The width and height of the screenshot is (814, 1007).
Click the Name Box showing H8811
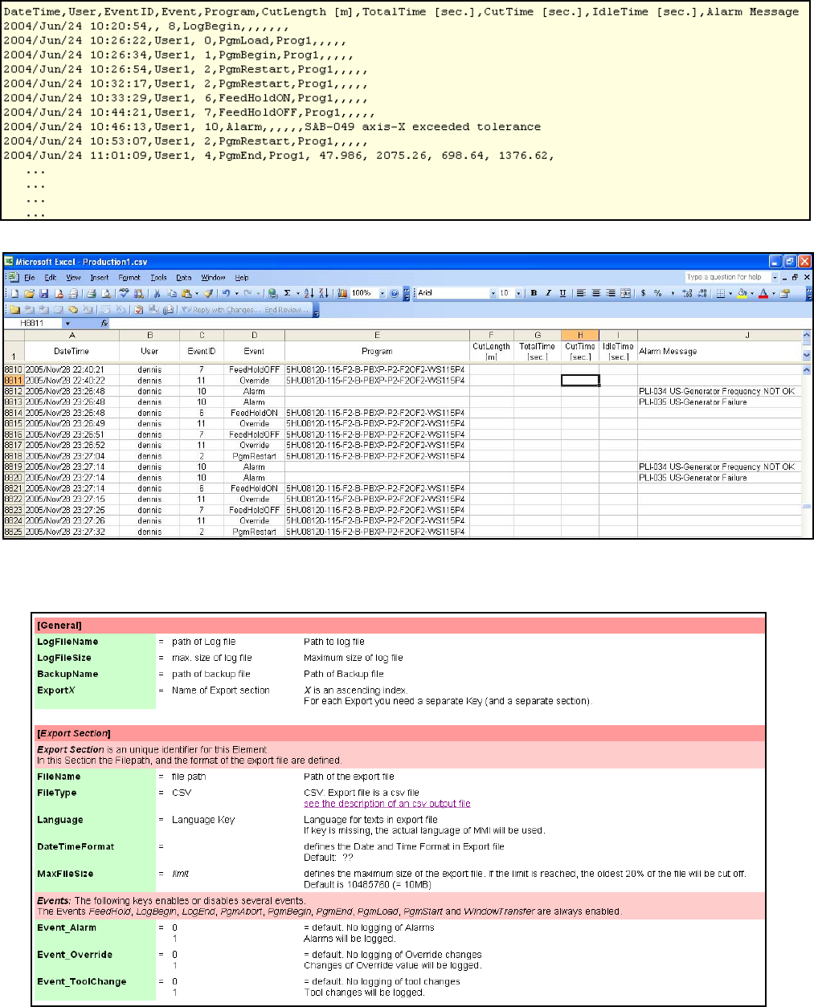coord(33,323)
